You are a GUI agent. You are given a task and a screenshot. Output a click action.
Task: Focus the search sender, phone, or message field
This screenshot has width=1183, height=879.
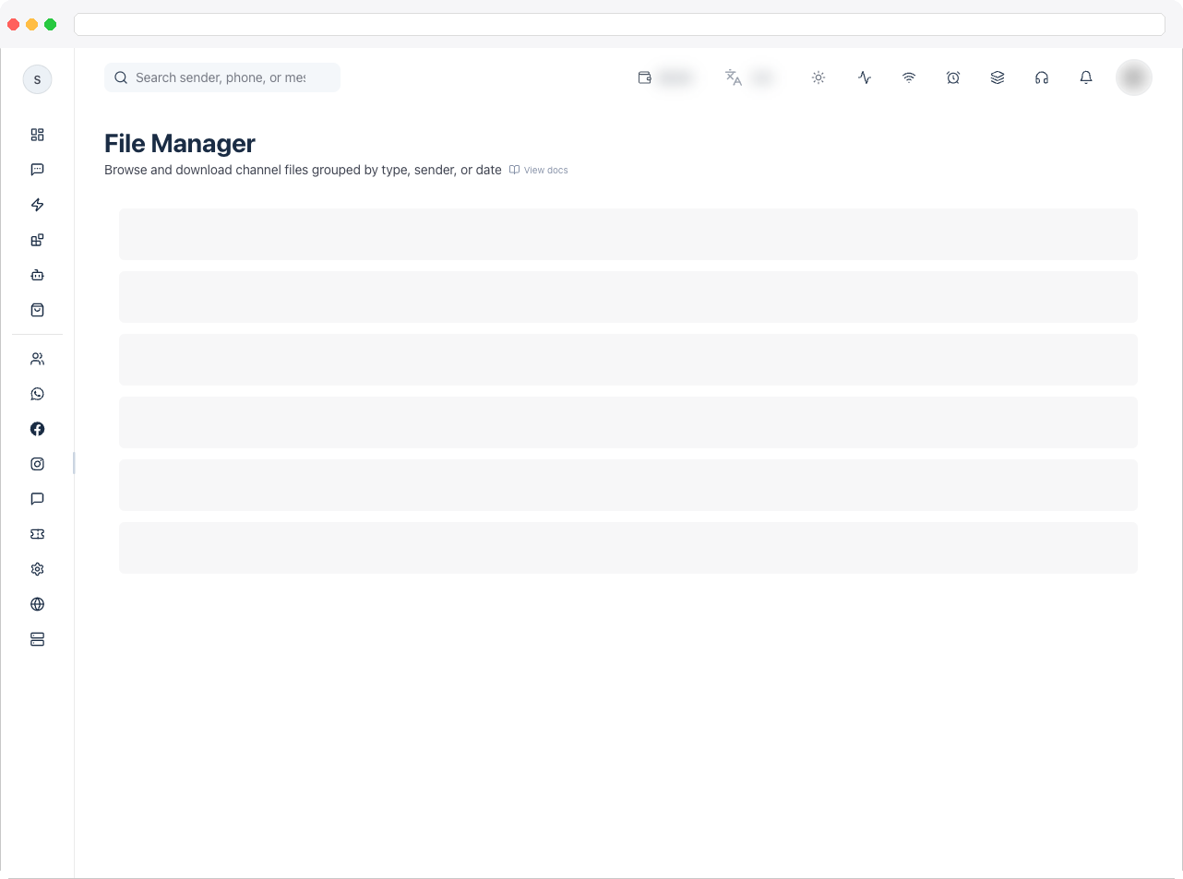(x=222, y=77)
